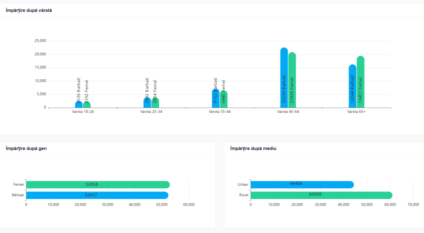424x233 pixels.
Task: Select the green Femei 52958 horizontal bar
Action: [x=98, y=185]
